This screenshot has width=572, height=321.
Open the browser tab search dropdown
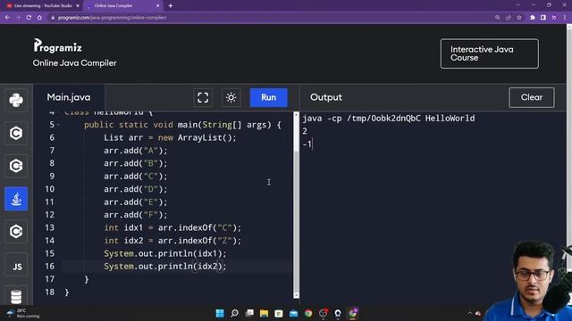(518, 5)
